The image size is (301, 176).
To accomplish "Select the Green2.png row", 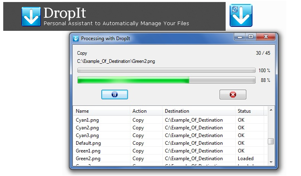I will [x=170, y=159].
